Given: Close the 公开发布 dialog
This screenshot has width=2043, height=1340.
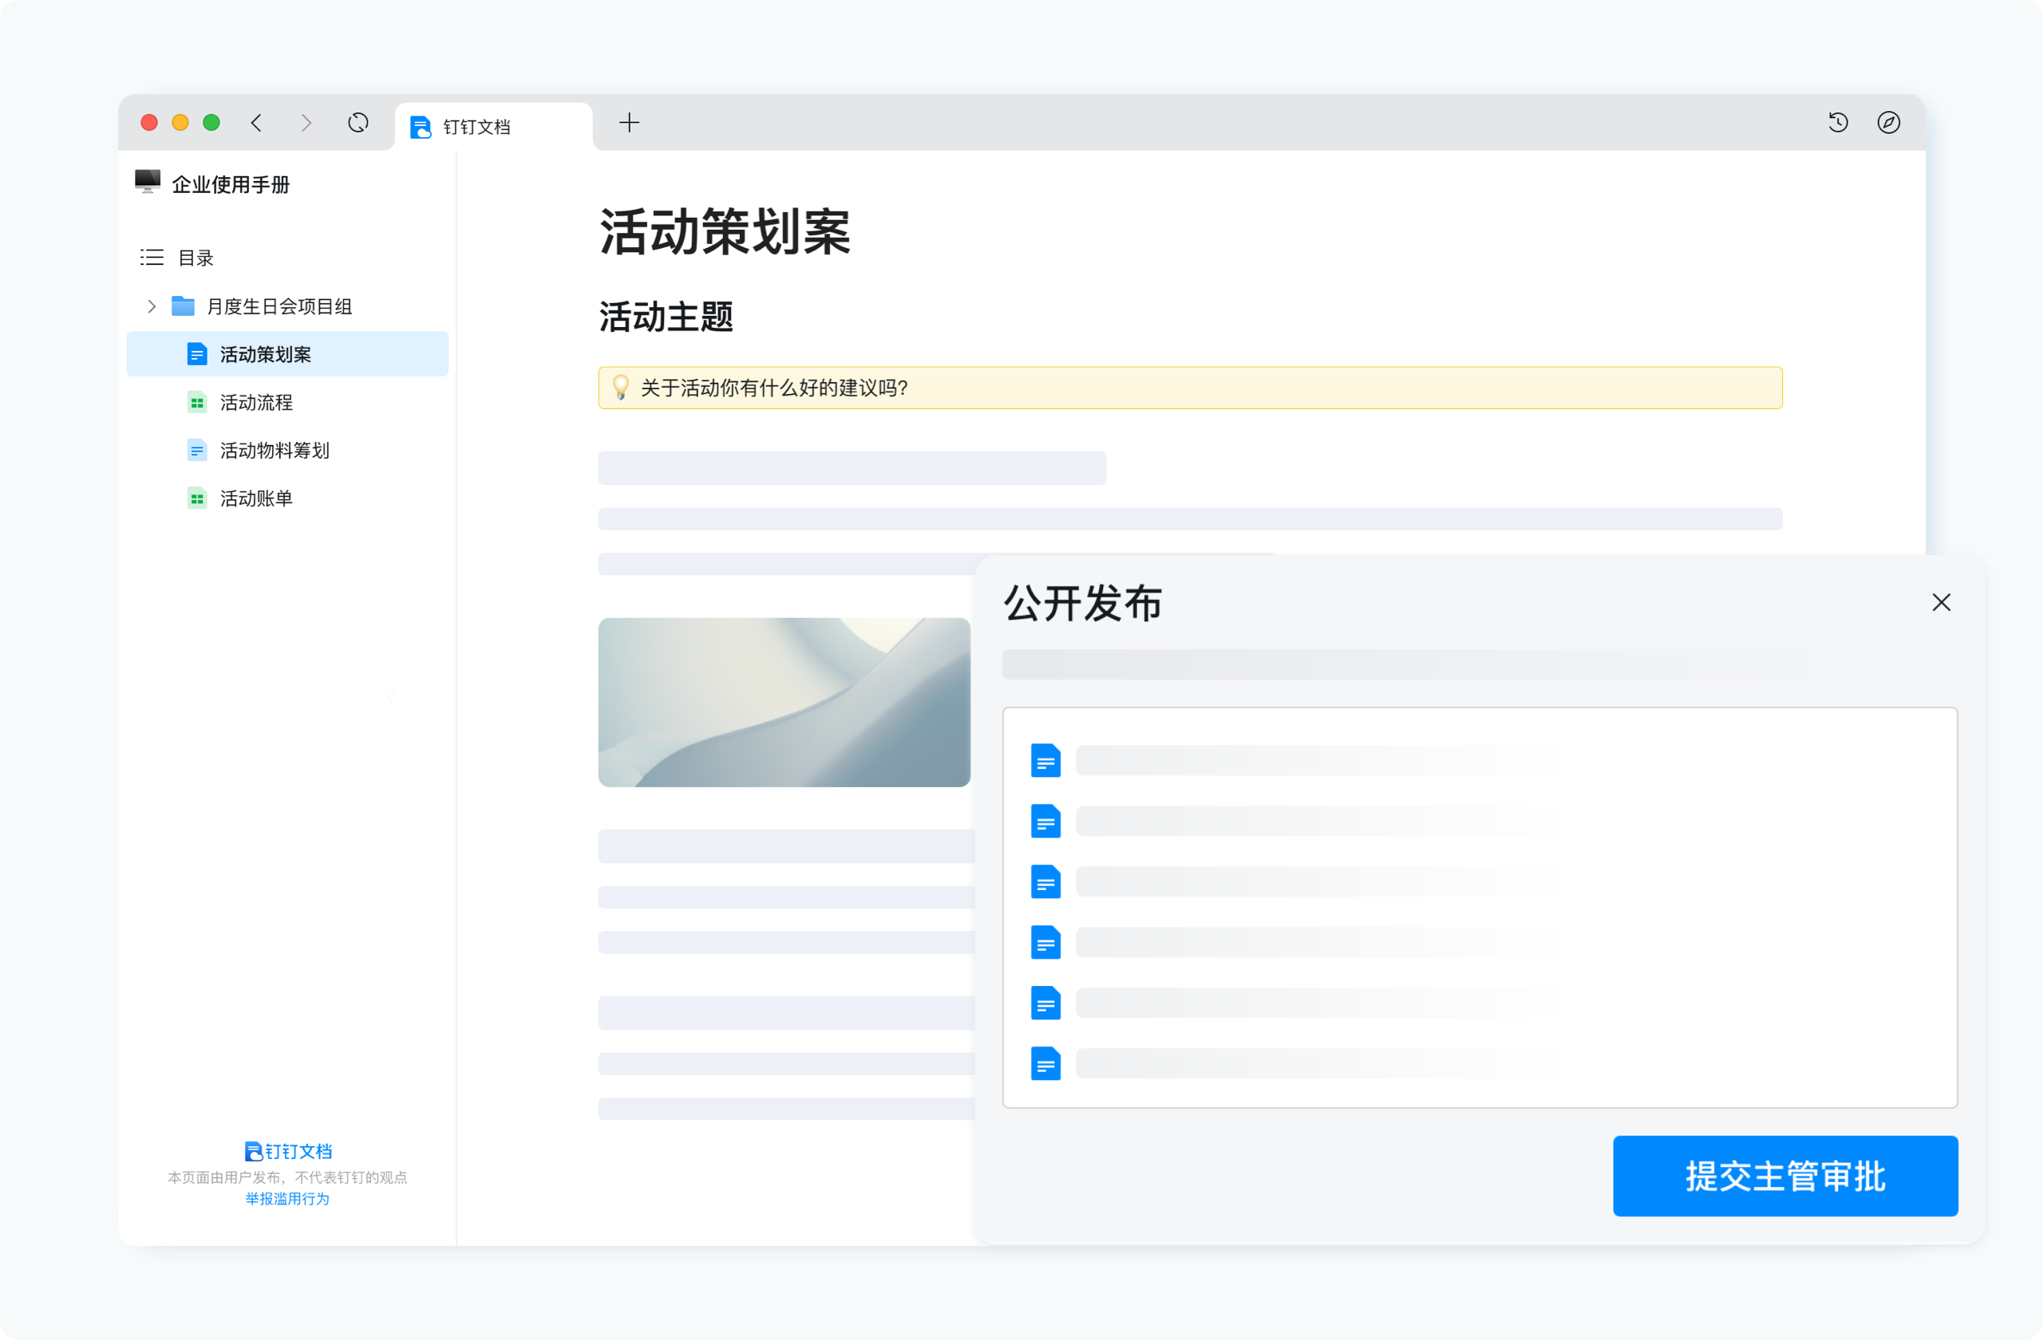Looking at the screenshot, I should (1941, 602).
